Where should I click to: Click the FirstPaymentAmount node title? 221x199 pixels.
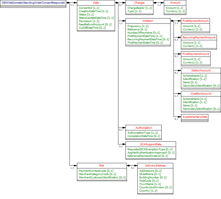click(196, 21)
